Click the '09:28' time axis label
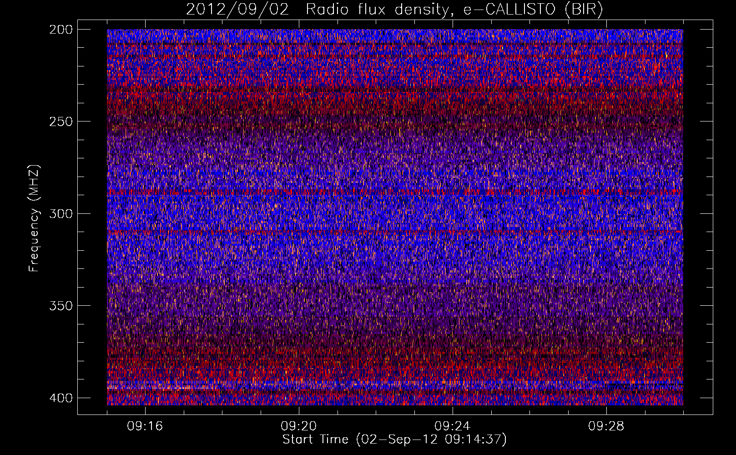This screenshot has width=736, height=455. pyautogui.click(x=606, y=426)
